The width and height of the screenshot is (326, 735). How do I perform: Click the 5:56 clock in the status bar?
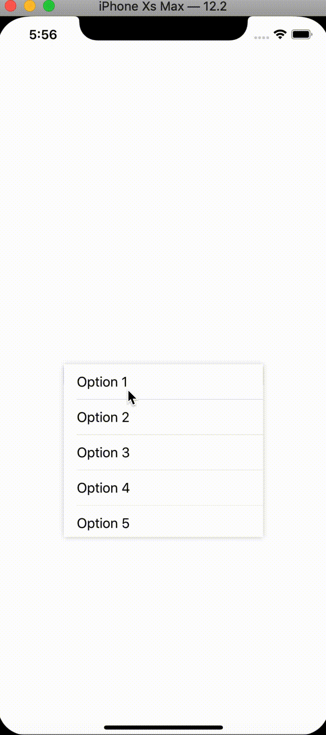click(x=44, y=35)
